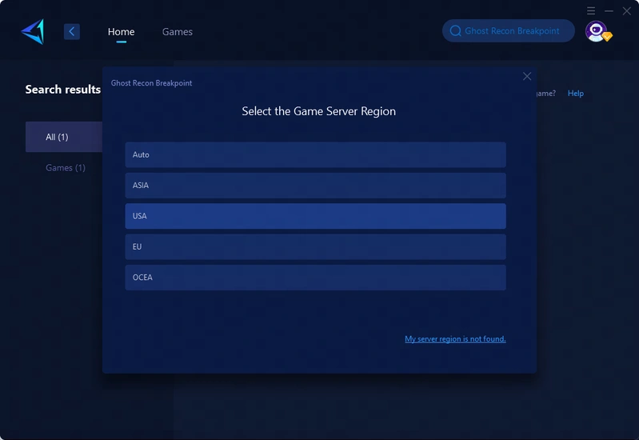Select the Auto server region
The width and height of the screenshot is (639, 440).
tap(315, 154)
